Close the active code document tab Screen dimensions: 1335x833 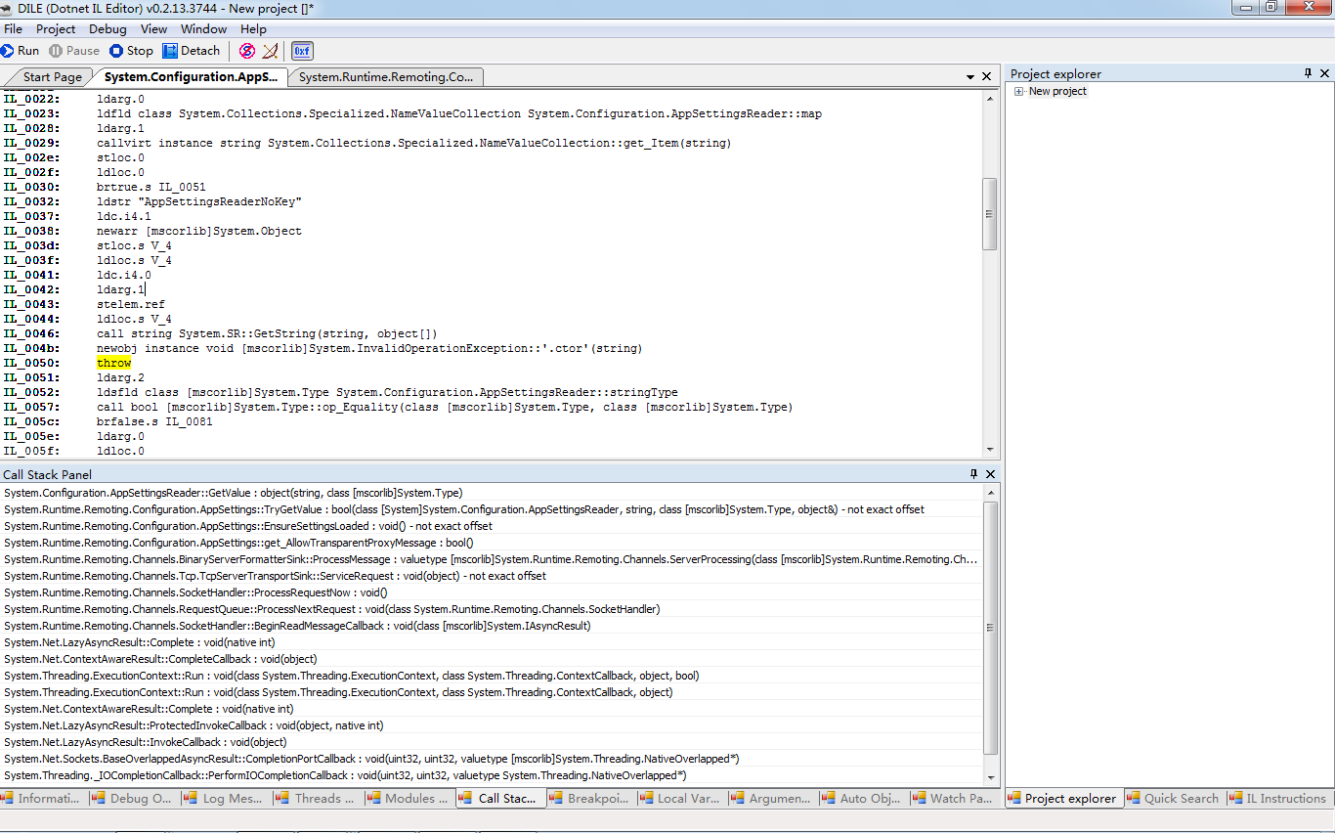point(987,76)
